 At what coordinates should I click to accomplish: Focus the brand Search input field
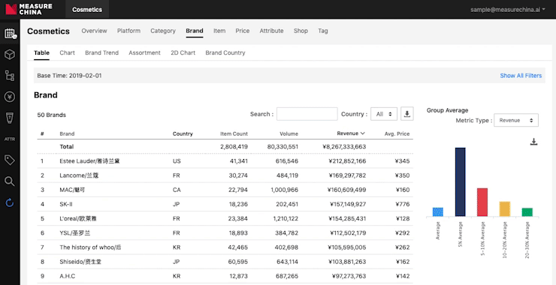pos(307,114)
